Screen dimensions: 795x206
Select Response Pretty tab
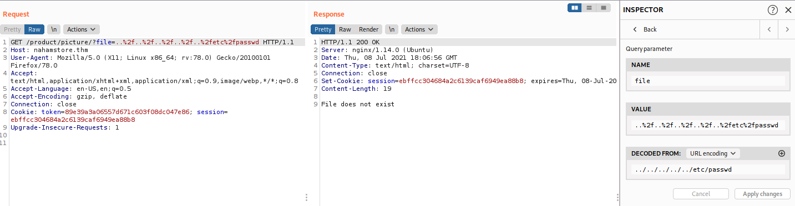click(x=323, y=29)
